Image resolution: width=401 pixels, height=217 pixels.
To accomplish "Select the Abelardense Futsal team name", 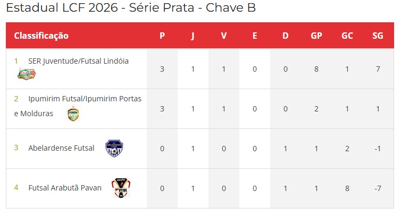I will [x=61, y=148].
